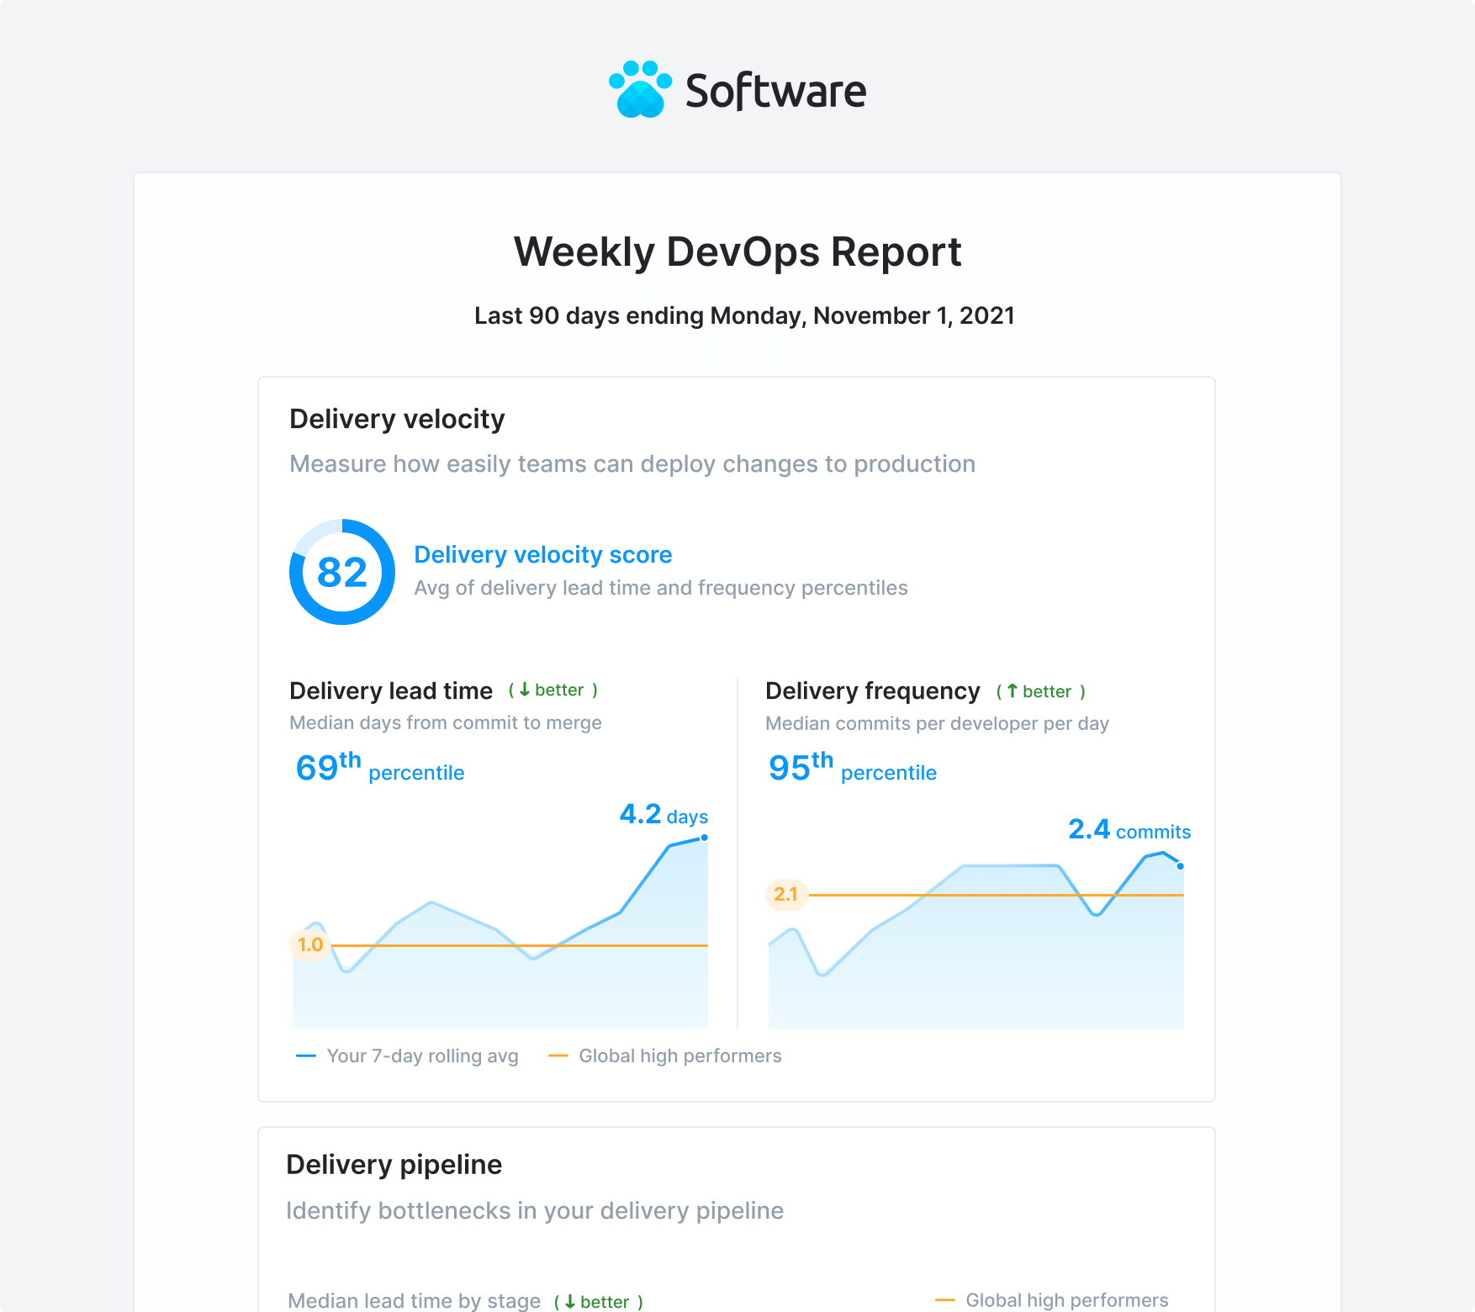This screenshot has width=1475, height=1312.
Task: Click the down-arrow better indicator on lead time
Action: [553, 690]
